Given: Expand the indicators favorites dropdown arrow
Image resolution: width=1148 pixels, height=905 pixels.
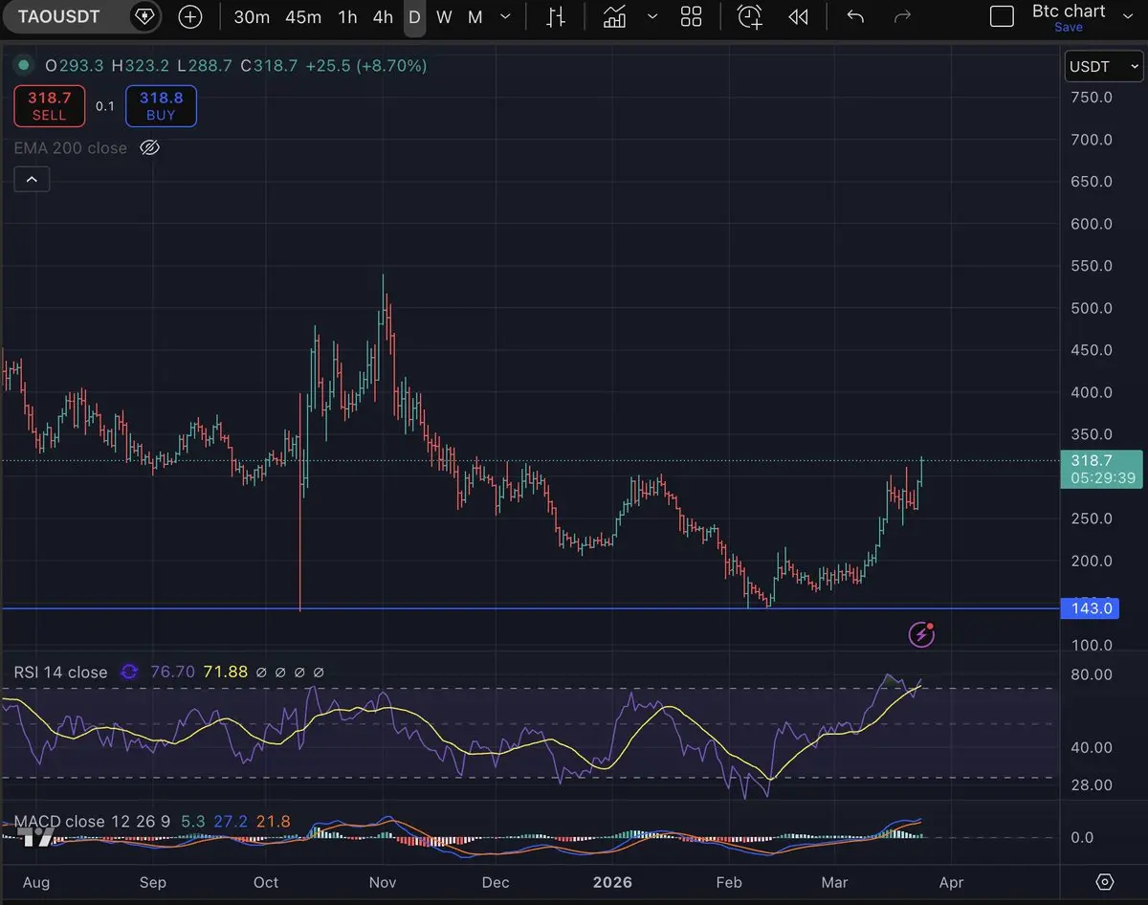Looking at the screenshot, I should (x=652, y=17).
